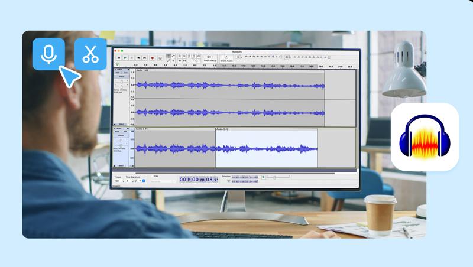Image resolution: width=473 pixels, height=267 pixels.
Task: Open Effects for the first track
Action: (x=122, y=77)
